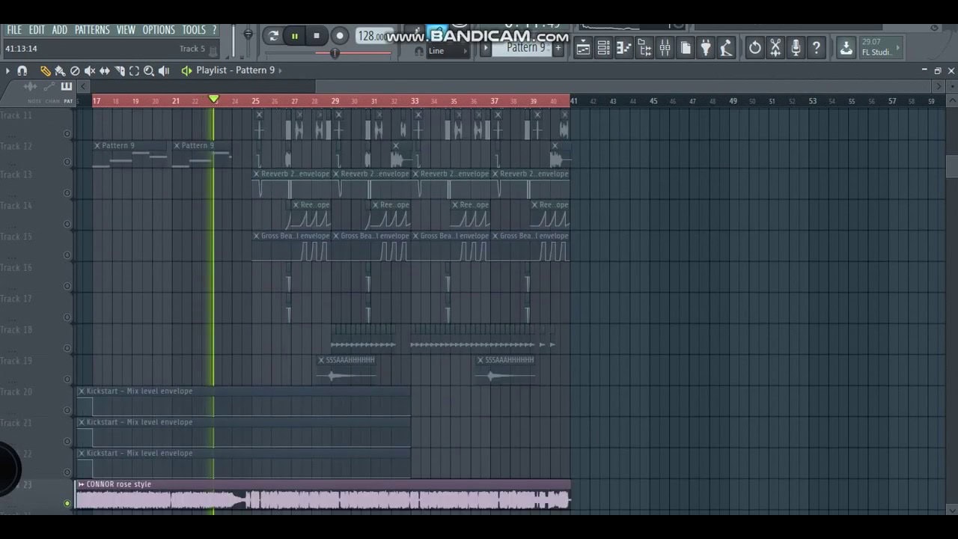Select the Zoom magnifier tool
Screen dimensions: 958x539
(149, 70)
